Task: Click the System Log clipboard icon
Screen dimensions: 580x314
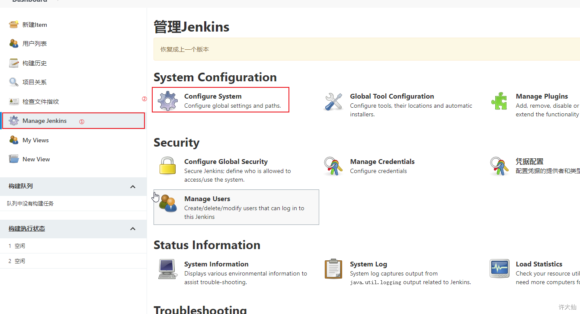Action: (x=333, y=269)
